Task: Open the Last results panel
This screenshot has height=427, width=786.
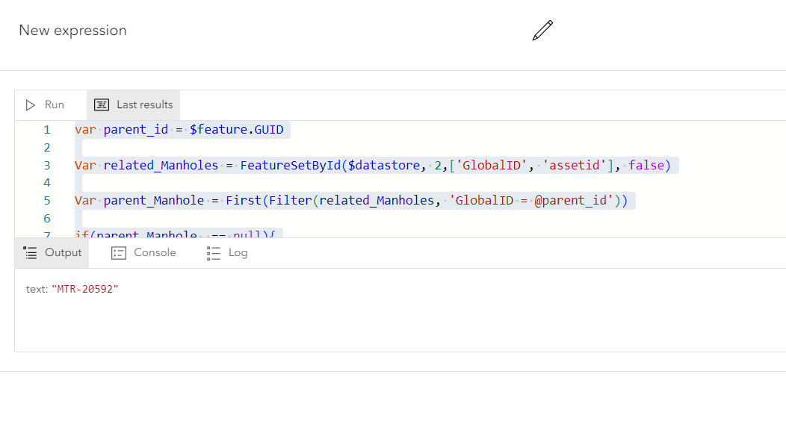Action: click(x=133, y=105)
